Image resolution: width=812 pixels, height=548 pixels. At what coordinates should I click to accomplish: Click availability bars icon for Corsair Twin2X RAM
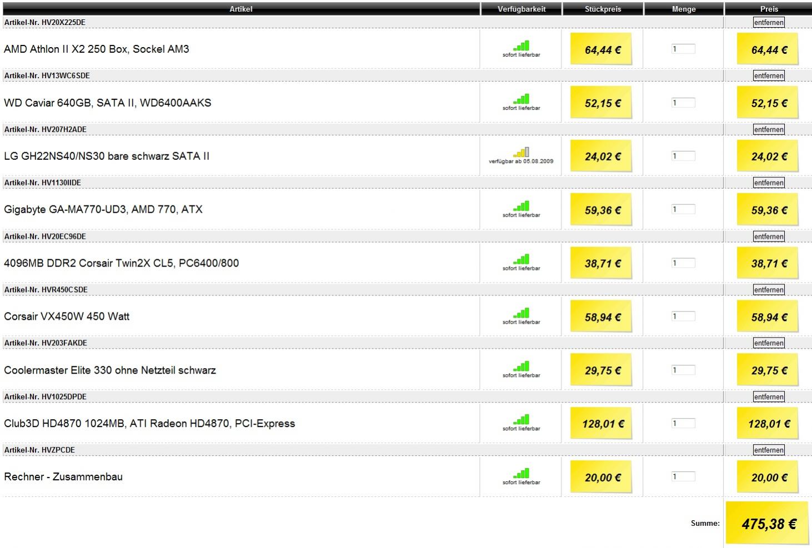point(522,259)
